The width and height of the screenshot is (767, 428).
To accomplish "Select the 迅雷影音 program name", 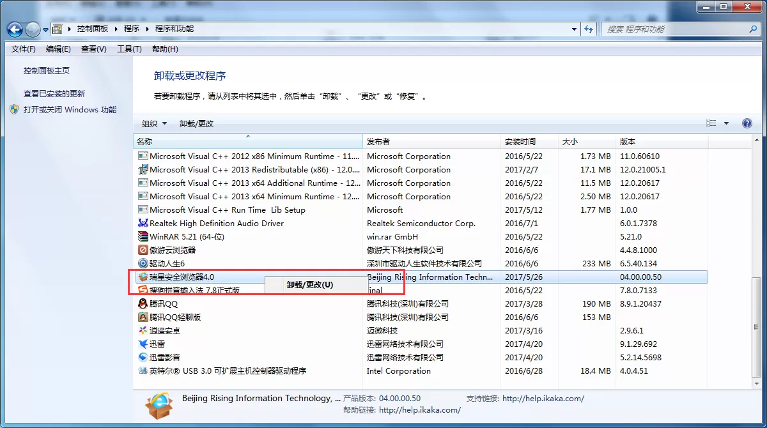I will pyautogui.click(x=165, y=358).
